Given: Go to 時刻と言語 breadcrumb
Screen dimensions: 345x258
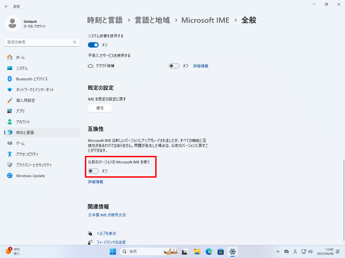Looking at the screenshot, I should pos(105,20).
